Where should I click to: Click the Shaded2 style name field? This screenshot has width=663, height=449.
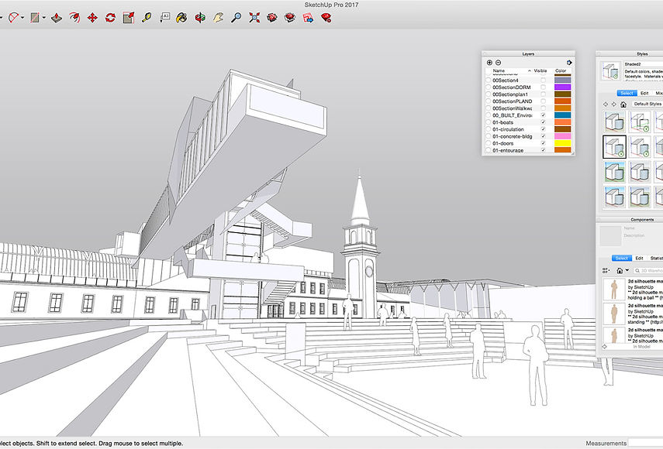643,64
